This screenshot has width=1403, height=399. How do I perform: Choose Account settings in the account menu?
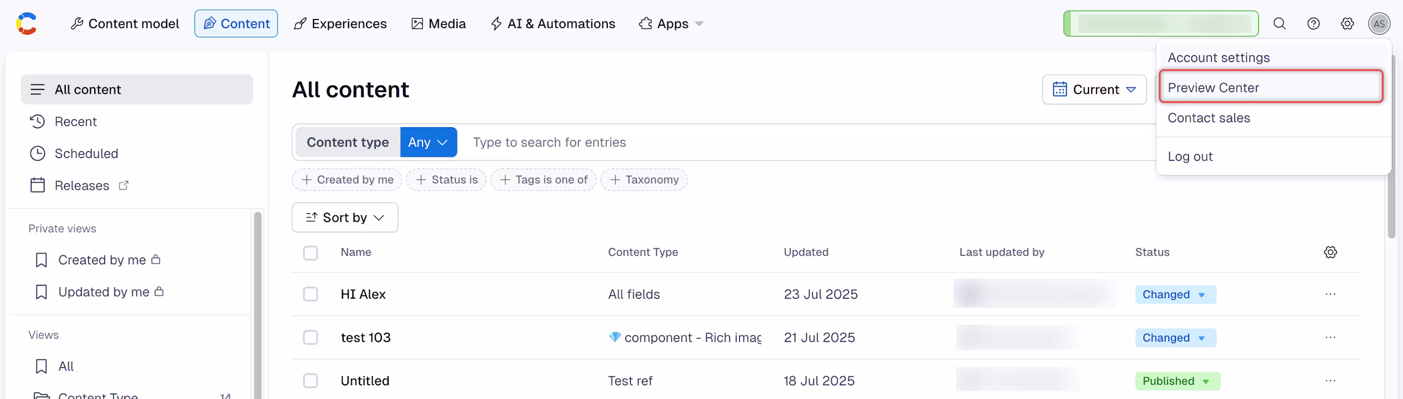click(x=1274, y=58)
